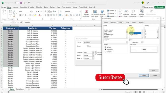Apply percent style with the % icon
166x93 pixels.
(x=71, y=15)
